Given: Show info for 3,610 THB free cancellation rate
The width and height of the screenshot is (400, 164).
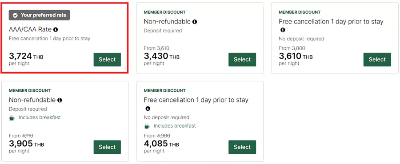Looking at the screenshot, I should pos(283,30).
